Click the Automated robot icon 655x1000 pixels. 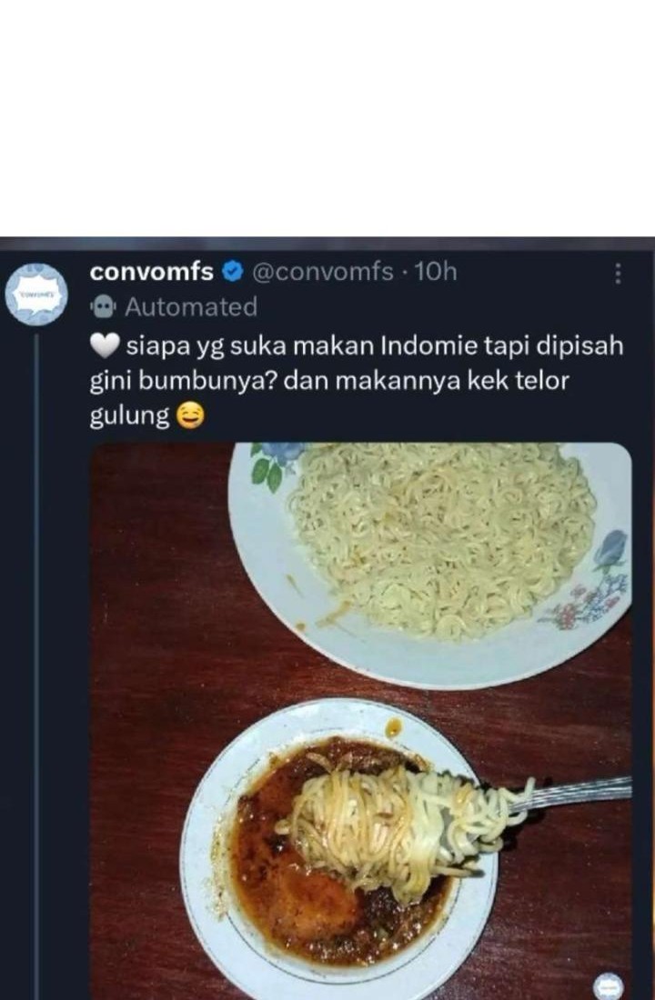click(x=103, y=308)
